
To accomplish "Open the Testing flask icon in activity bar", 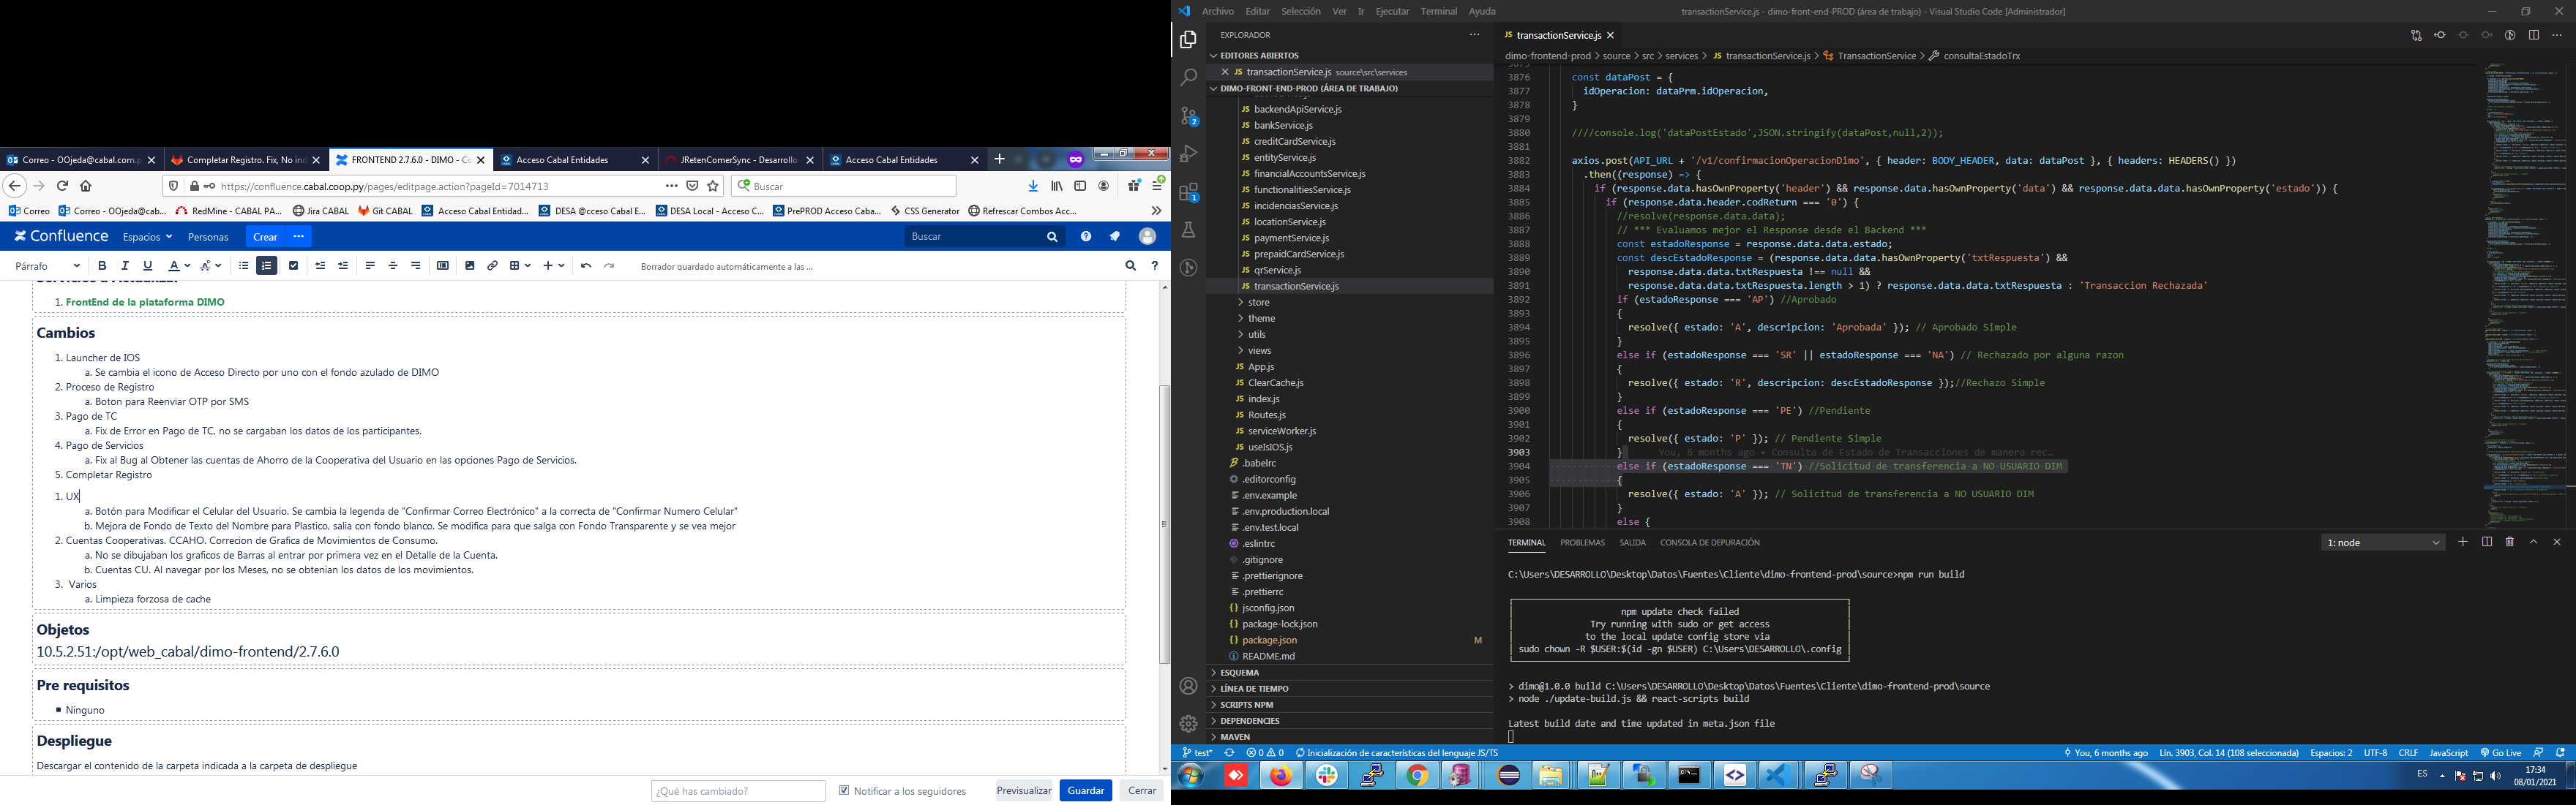I will tap(1188, 230).
